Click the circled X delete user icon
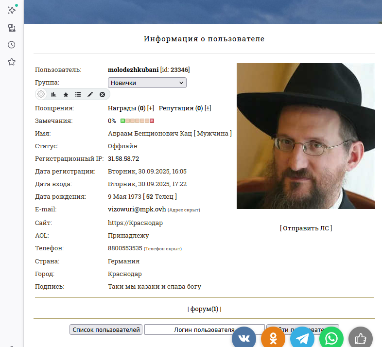Viewport: 382px width, 347px height. [102, 94]
